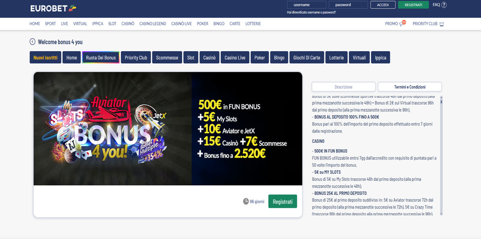Open FAQ link text

click(436, 5)
